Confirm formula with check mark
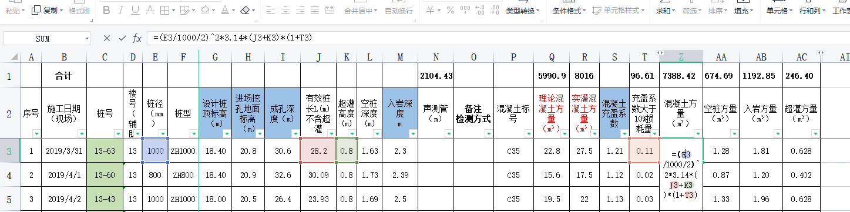 (x=122, y=38)
